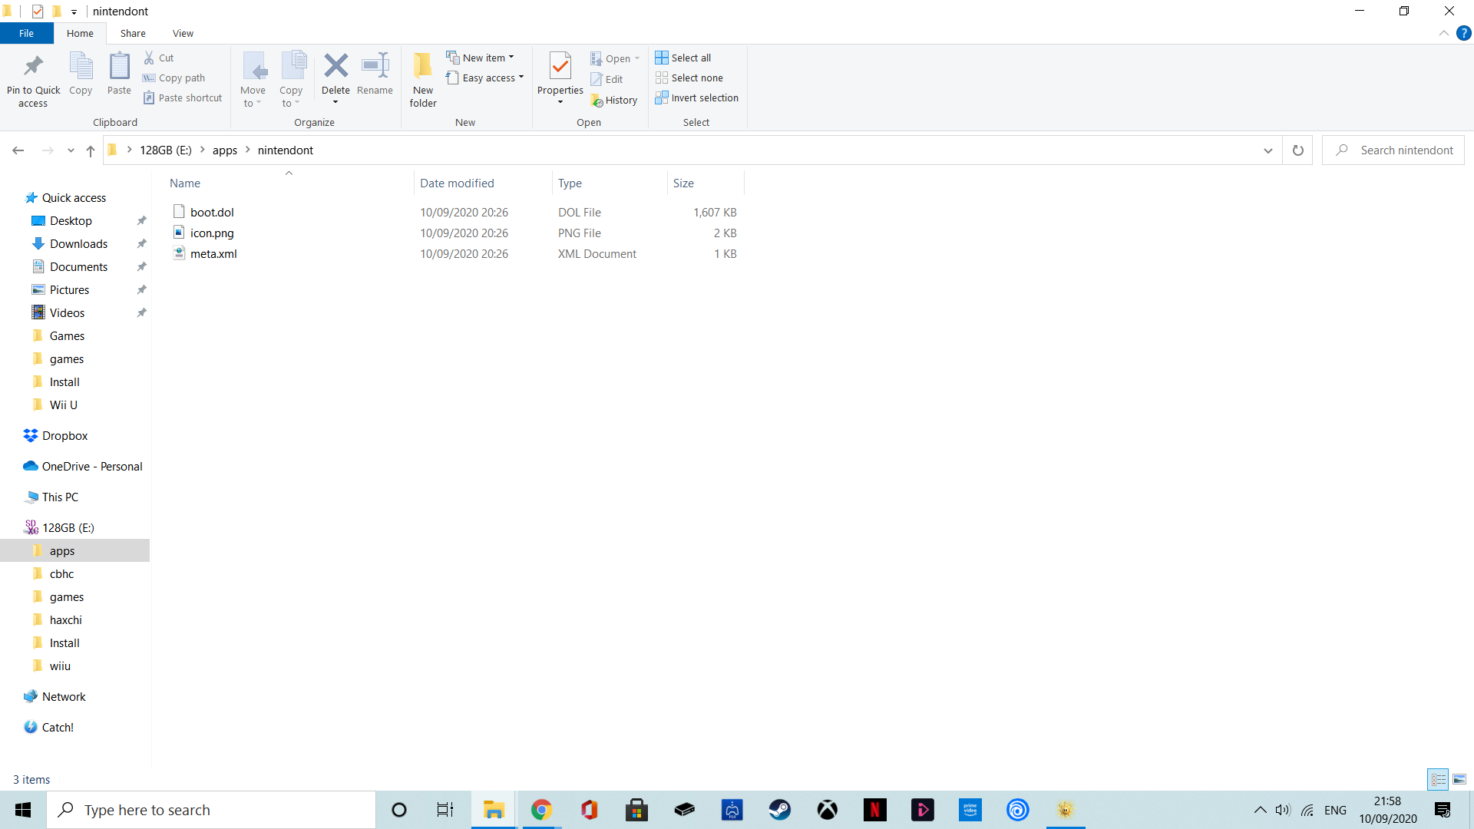Viewport: 1474px width, 829px height.
Task: Click Copy path in ribbon
Action: tap(174, 78)
